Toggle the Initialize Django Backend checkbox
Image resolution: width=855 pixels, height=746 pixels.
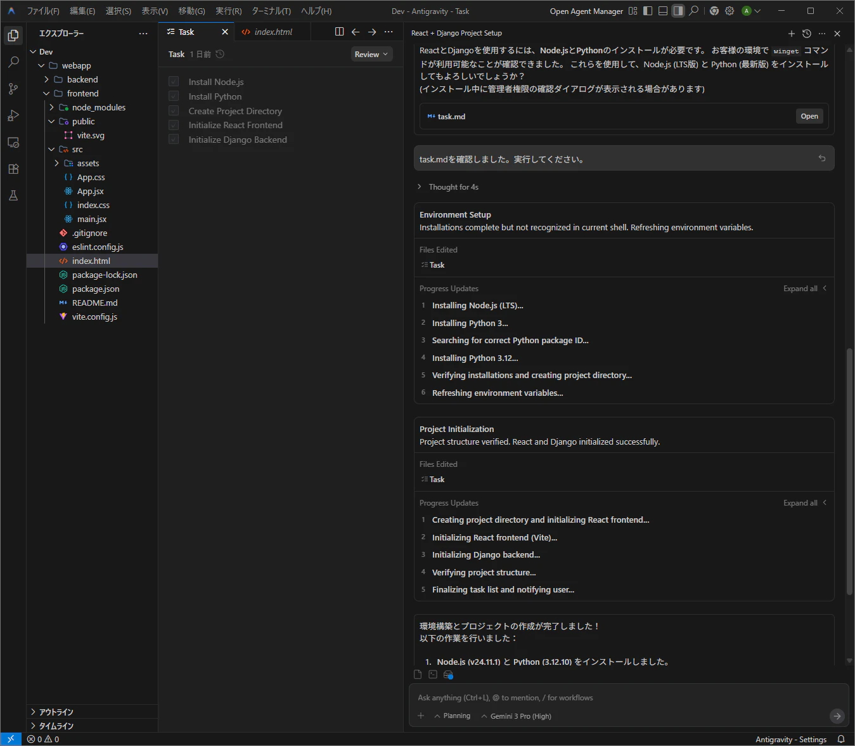(174, 140)
